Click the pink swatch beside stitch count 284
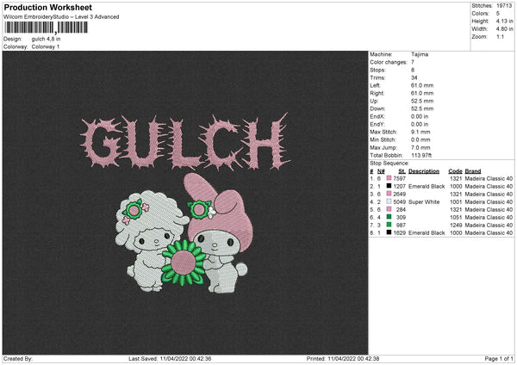The image size is (517, 365). tap(389, 209)
